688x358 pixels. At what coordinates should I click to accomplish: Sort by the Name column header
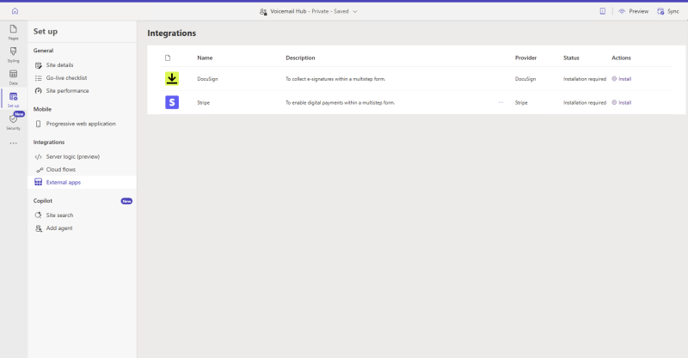coord(205,58)
